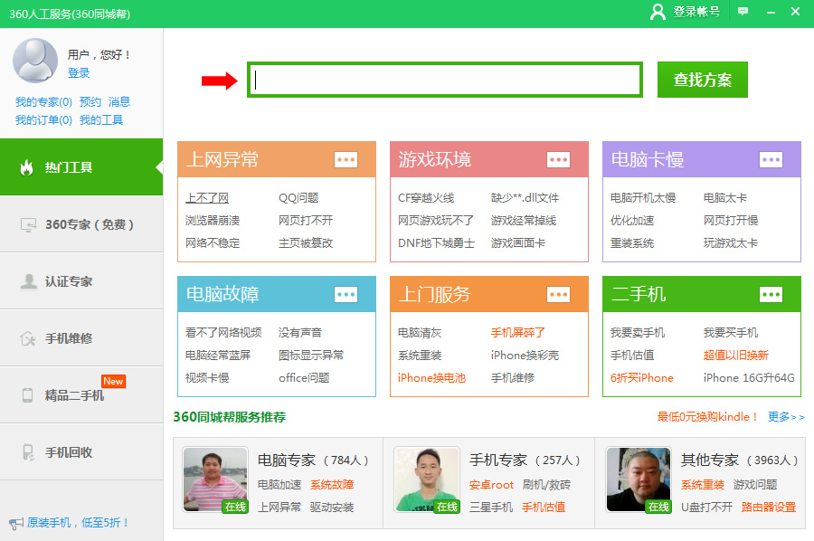Open the ellipsis menu for 二手机
Screen dimensions: 814x541
coord(771,294)
